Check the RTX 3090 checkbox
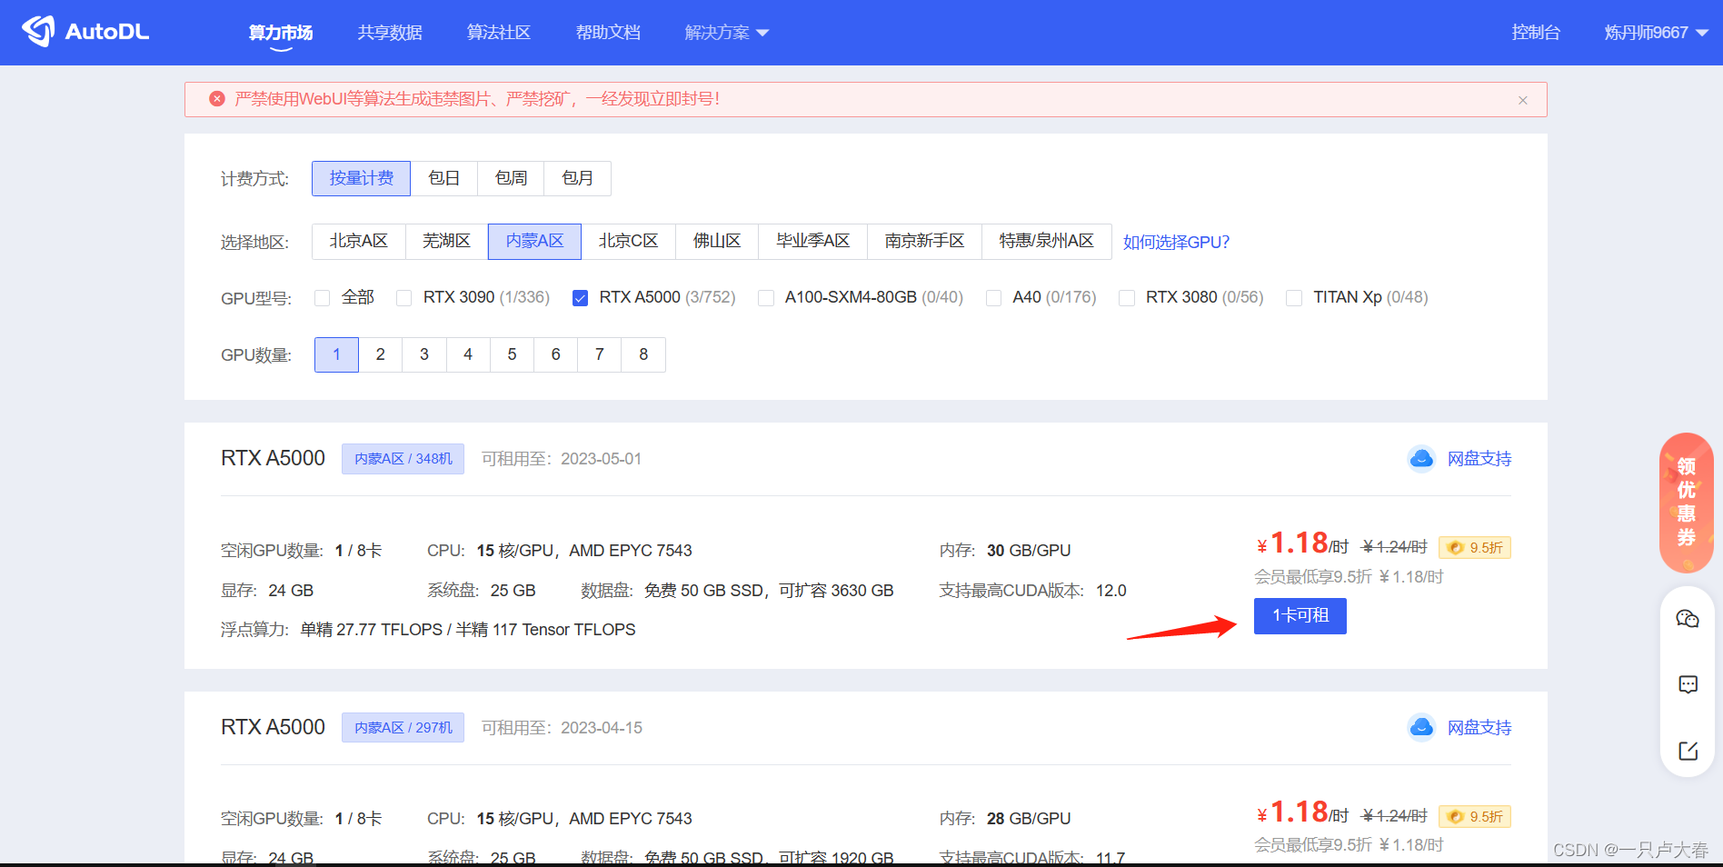Screen dimensions: 1723x867 tap(404, 298)
